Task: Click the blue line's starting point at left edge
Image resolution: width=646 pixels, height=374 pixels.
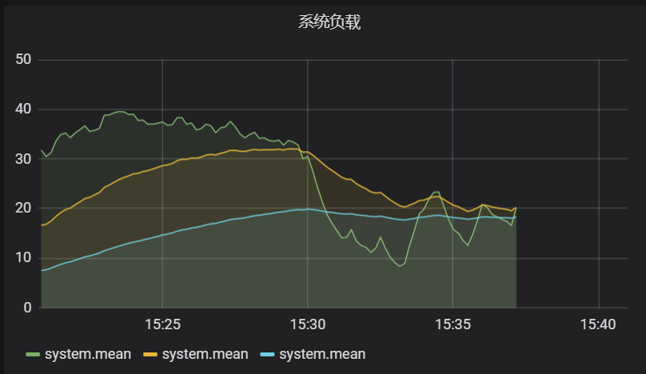Action: pos(42,270)
